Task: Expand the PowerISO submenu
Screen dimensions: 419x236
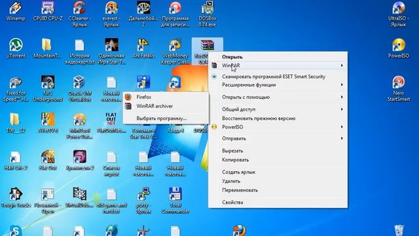Action: [x=278, y=127]
